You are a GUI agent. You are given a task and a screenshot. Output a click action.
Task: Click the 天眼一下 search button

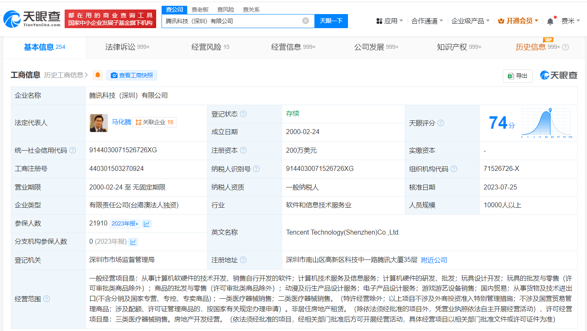(x=331, y=21)
